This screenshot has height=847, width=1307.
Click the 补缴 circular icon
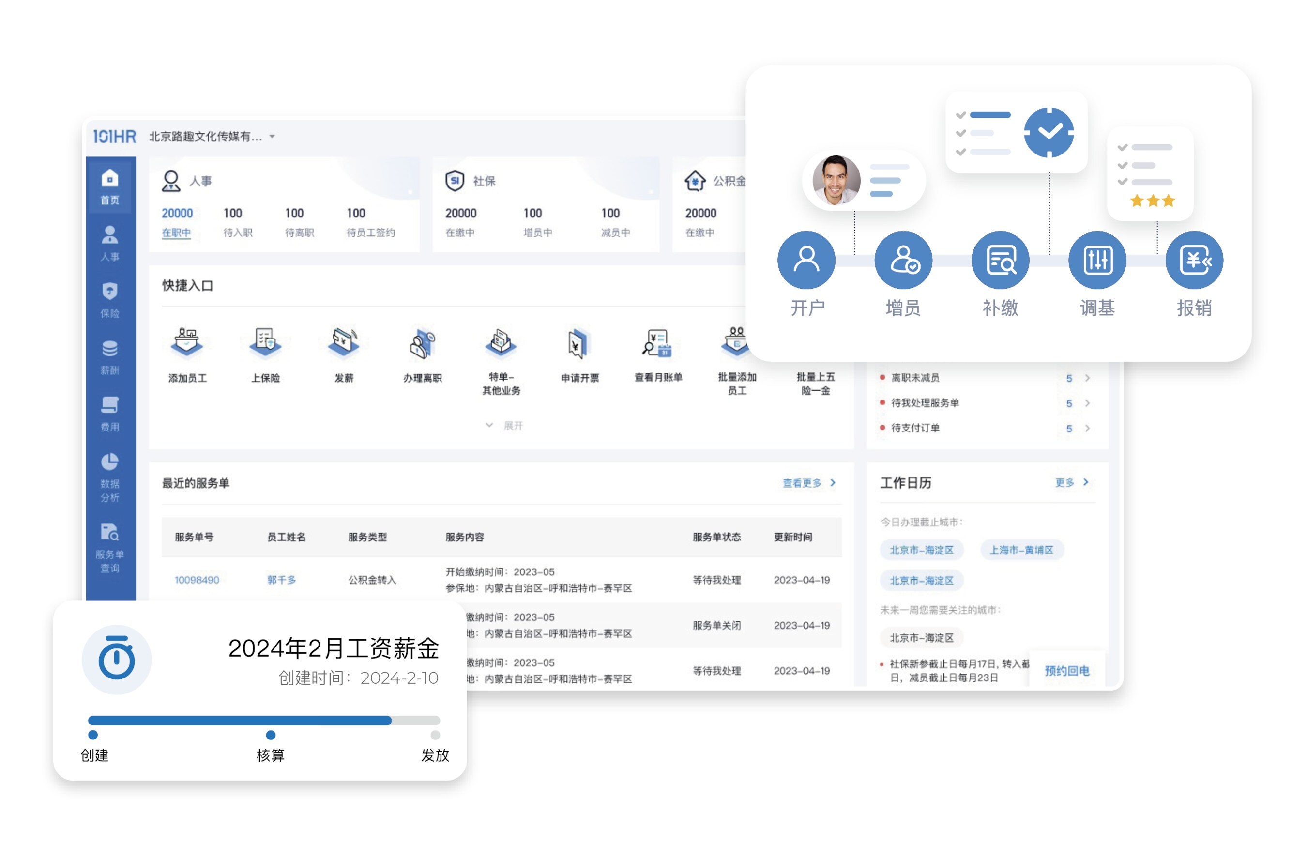tap(1000, 260)
